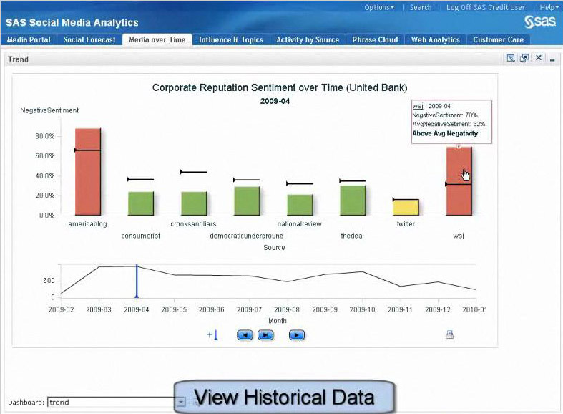Click the nationalreview green bar

coord(300,205)
